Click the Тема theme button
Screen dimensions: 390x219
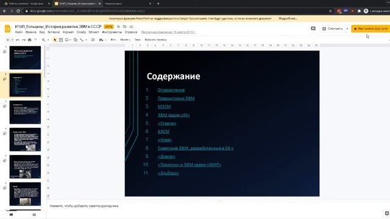pyautogui.click(x=137, y=40)
